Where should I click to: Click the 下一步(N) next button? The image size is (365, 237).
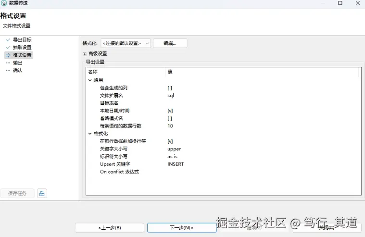(x=182, y=228)
